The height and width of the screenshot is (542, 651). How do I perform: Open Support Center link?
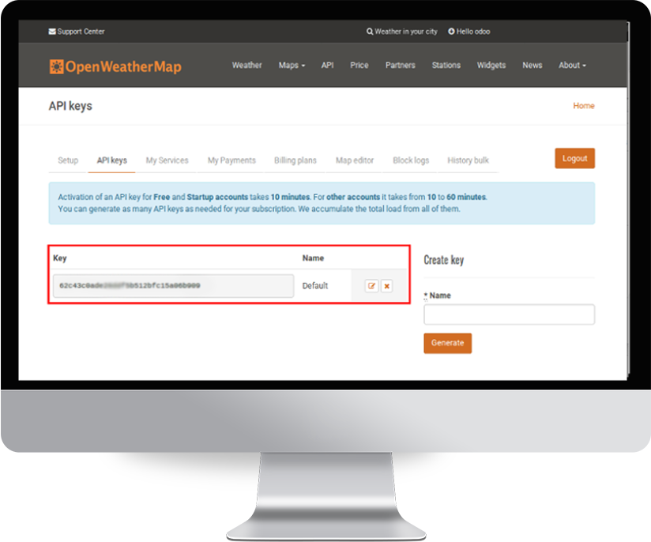pos(77,32)
